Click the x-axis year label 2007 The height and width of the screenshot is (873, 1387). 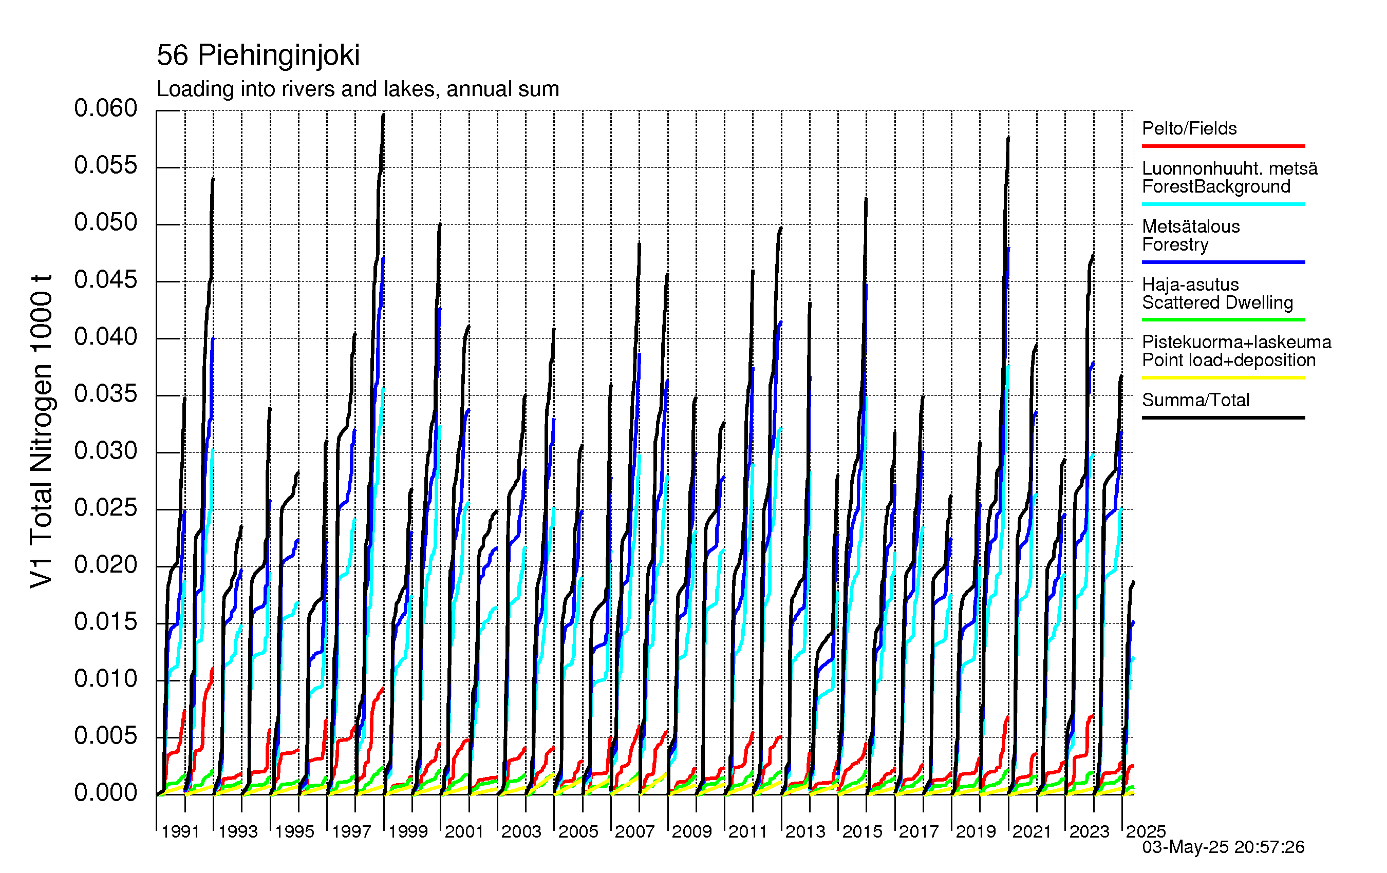click(x=635, y=831)
